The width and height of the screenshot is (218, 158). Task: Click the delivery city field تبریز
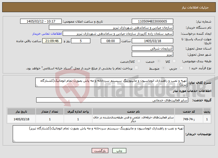tap(152, 55)
